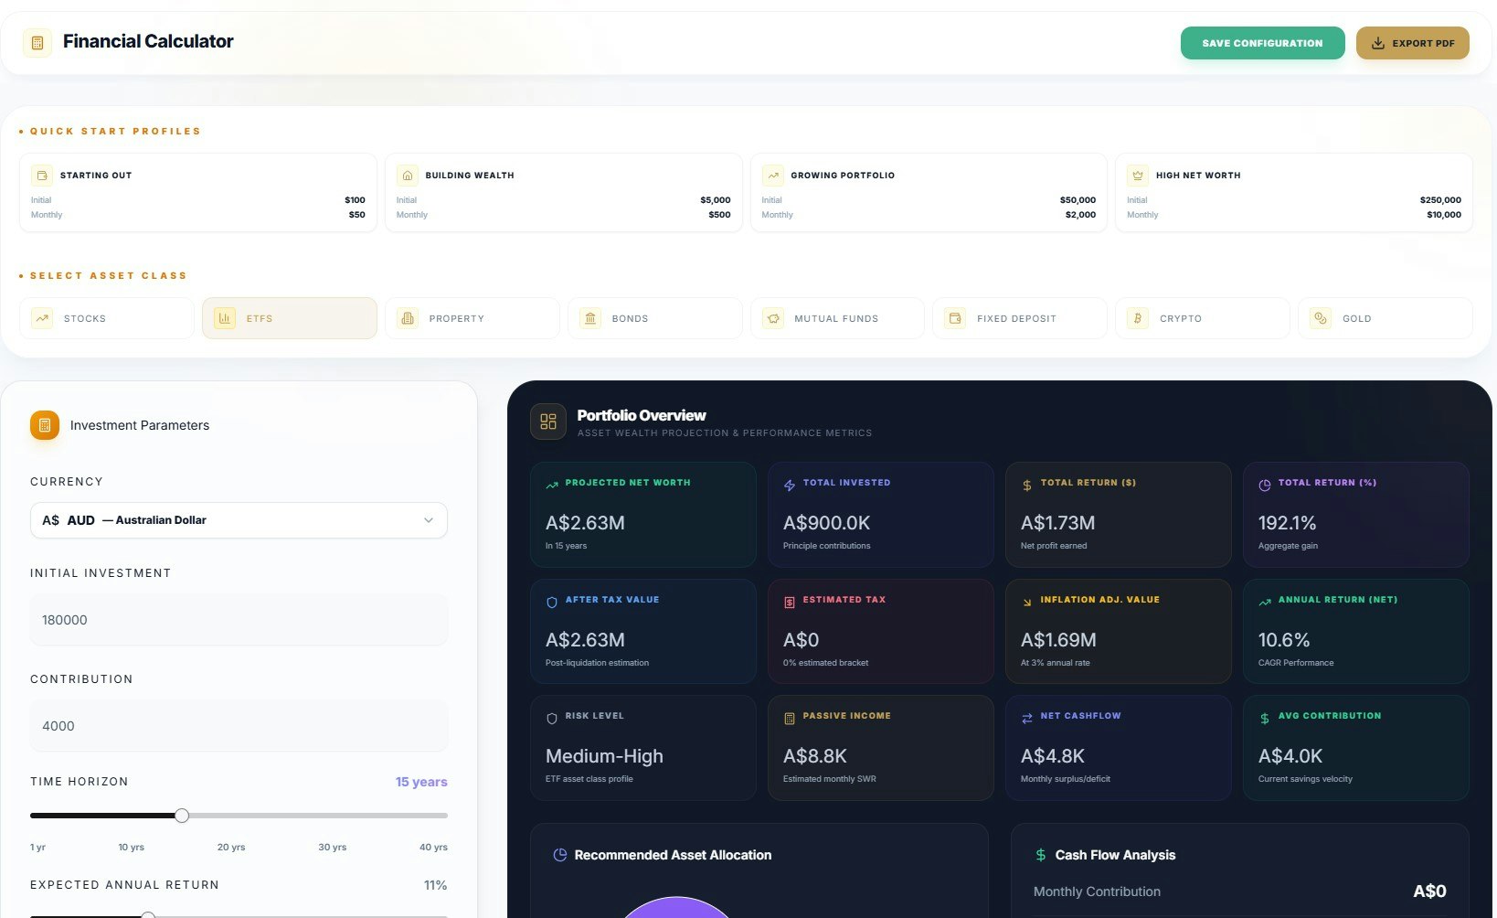Click the "Medium-High" risk level value
The height and width of the screenshot is (918, 1497).
pos(604,756)
